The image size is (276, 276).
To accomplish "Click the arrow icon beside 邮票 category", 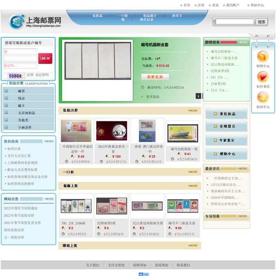I will (6, 91).
